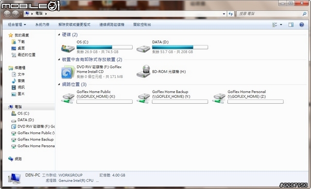Open the Organize (組合管理) menu
Viewport: 311px width, 189px height.
pyautogui.click(x=17, y=25)
